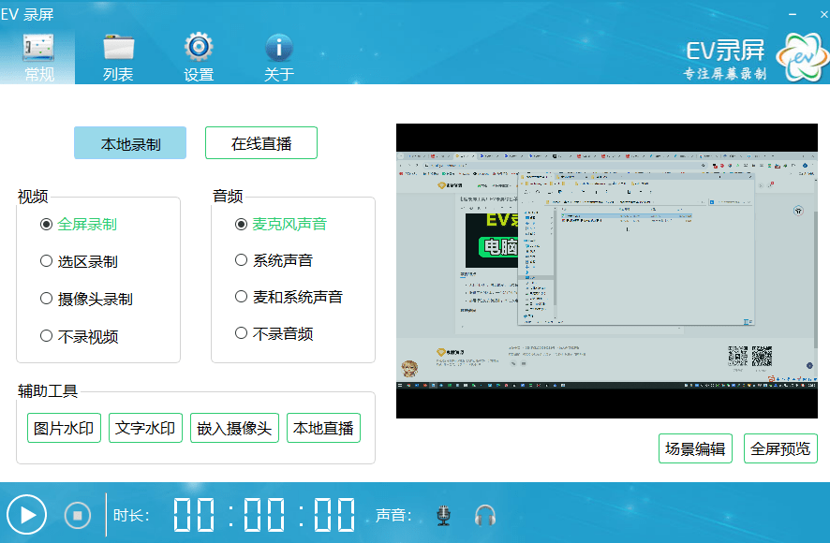Start recording with the play button
The image size is (830, 543).
(x=26, y=514)
